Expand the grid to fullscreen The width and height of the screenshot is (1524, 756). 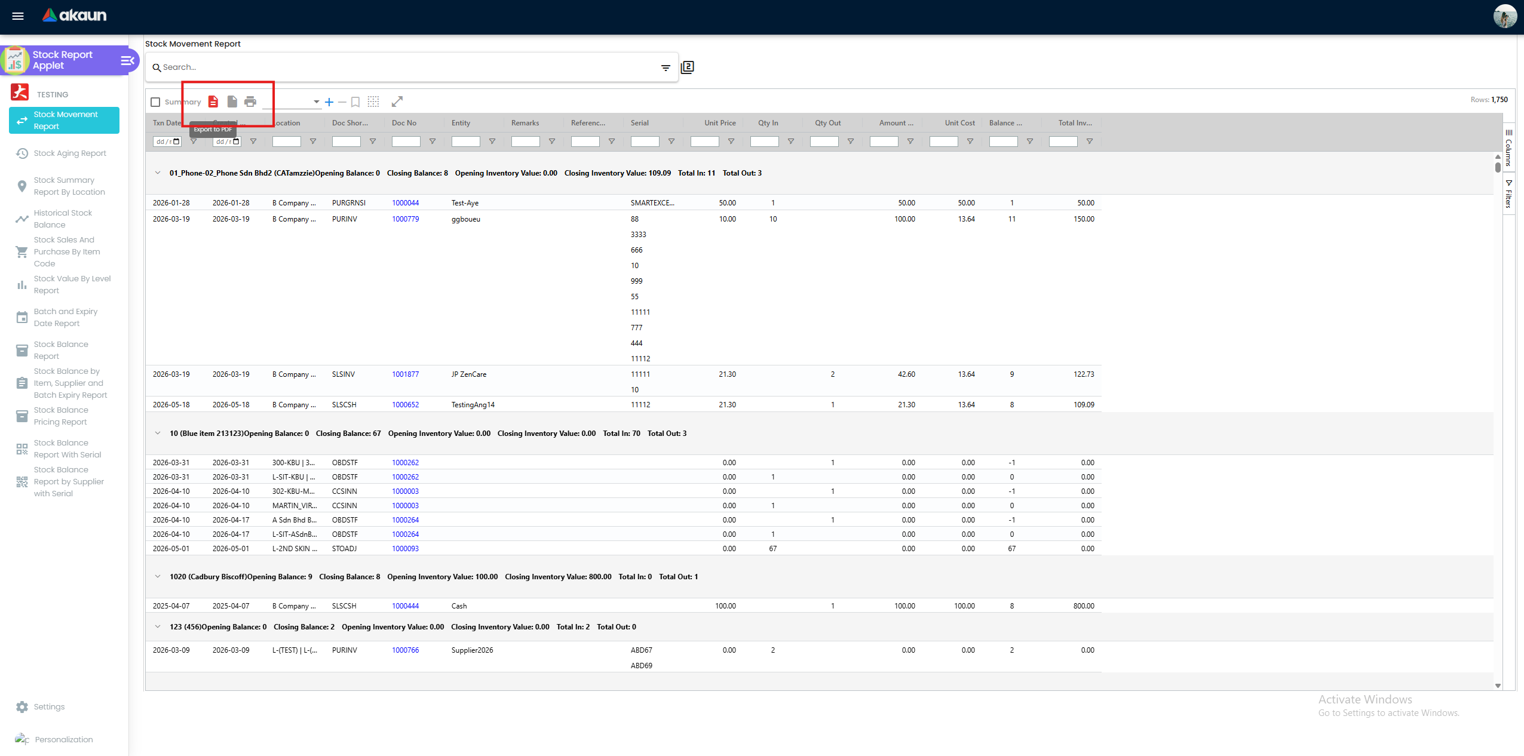[397, 102]
